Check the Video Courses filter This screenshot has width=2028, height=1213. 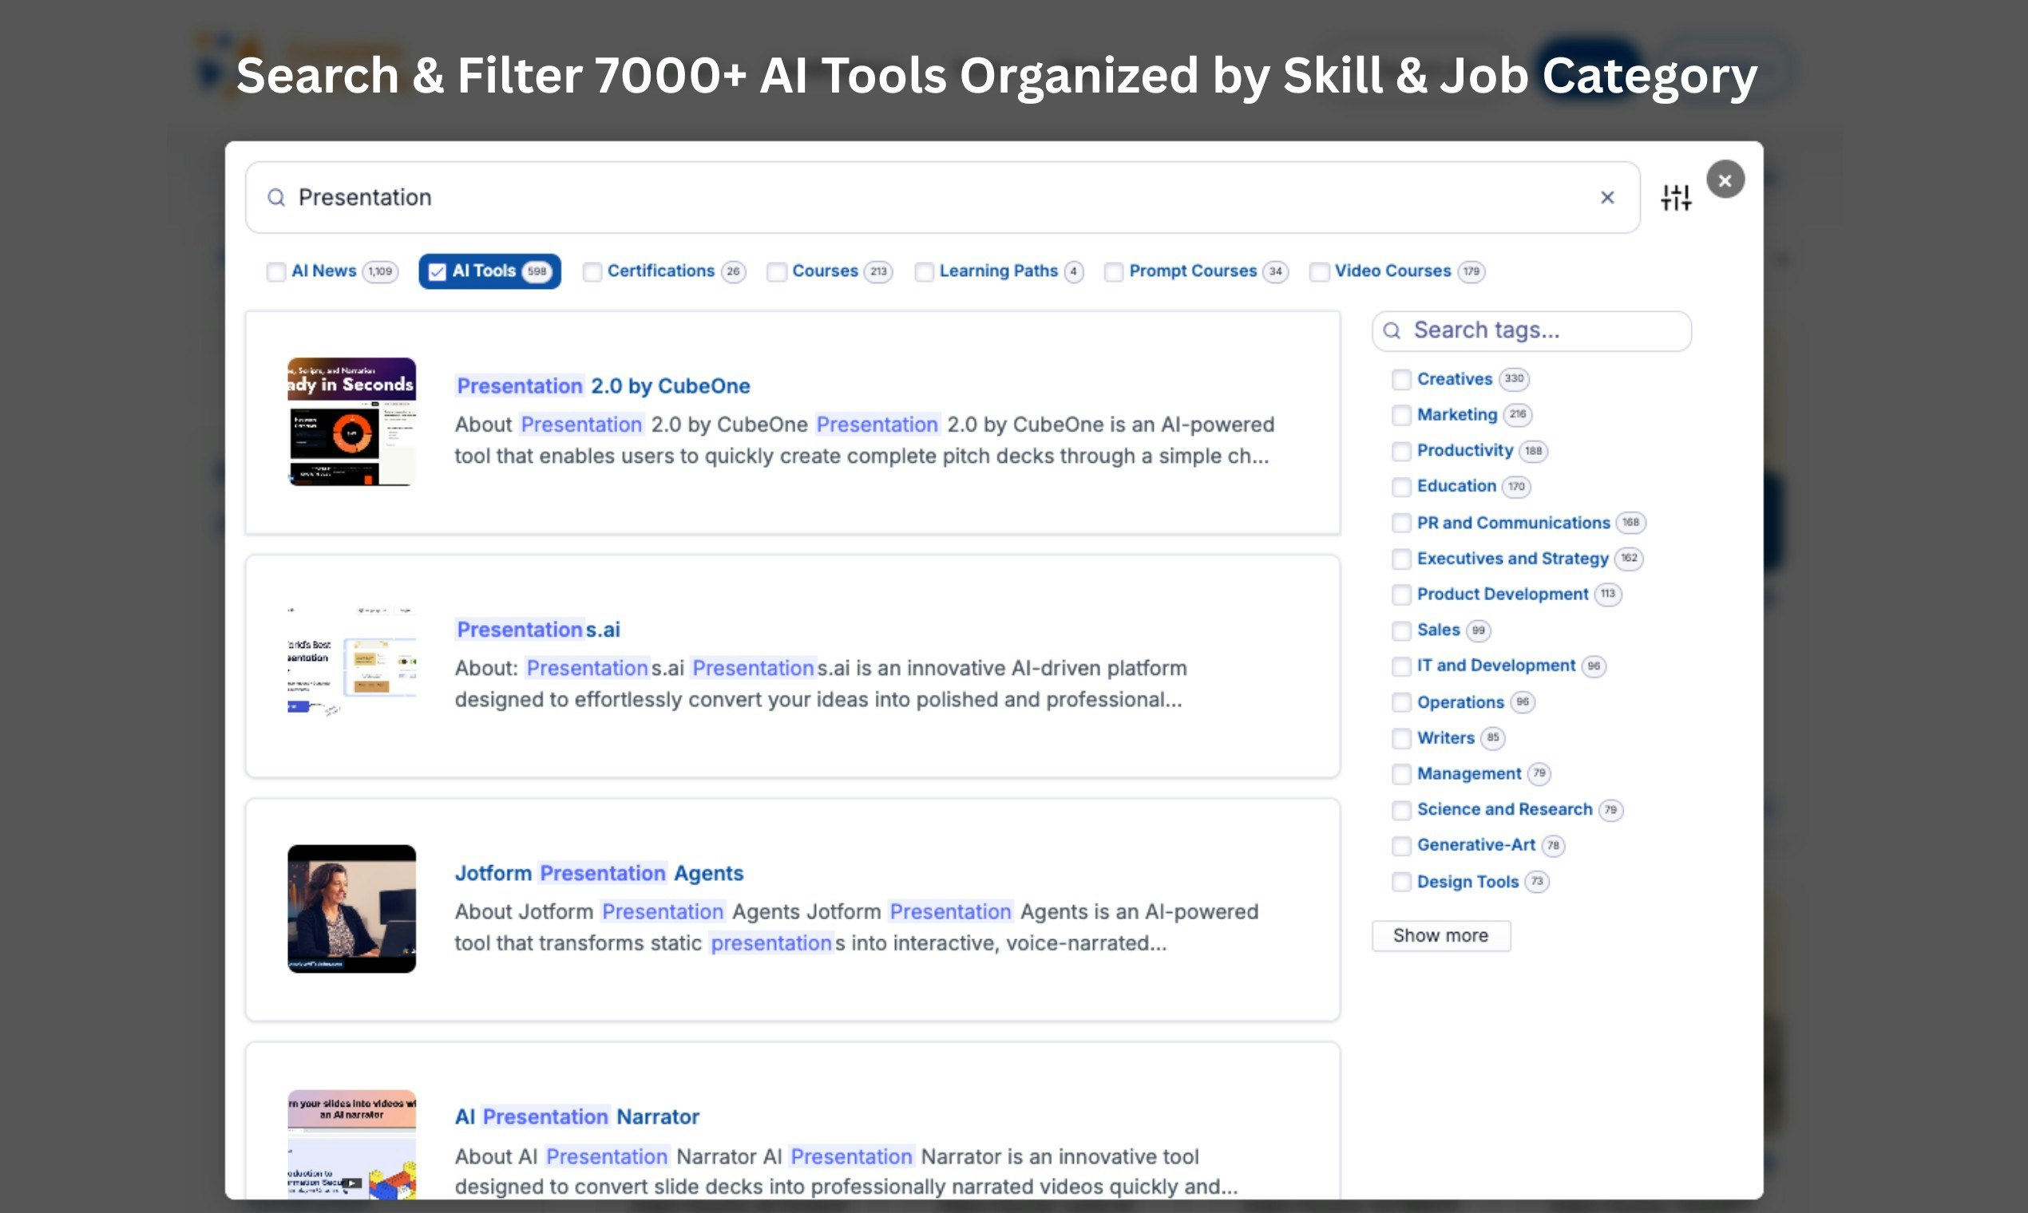pos(1319,271)
